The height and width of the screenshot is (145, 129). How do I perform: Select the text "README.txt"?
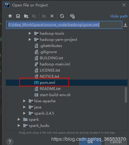pos(50,89)
